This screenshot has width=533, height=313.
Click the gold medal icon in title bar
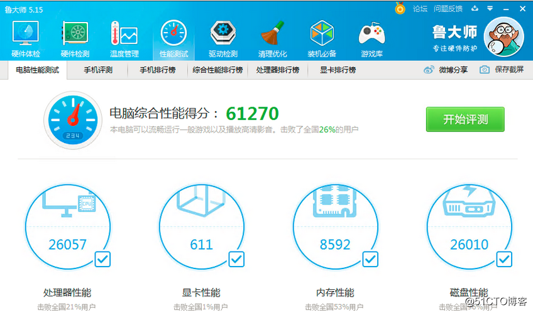click(400, 8)
